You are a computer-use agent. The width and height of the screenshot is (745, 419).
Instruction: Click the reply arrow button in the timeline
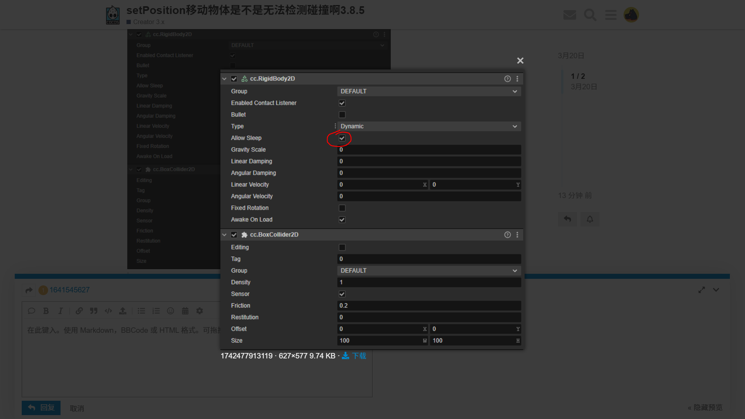click(x=567, y=219)
